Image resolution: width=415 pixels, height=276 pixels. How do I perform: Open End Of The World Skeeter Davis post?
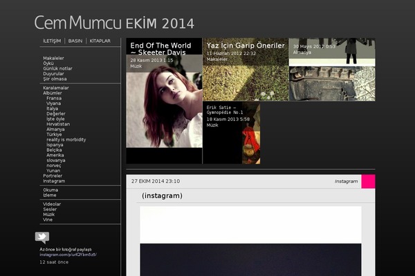(160, 49)
